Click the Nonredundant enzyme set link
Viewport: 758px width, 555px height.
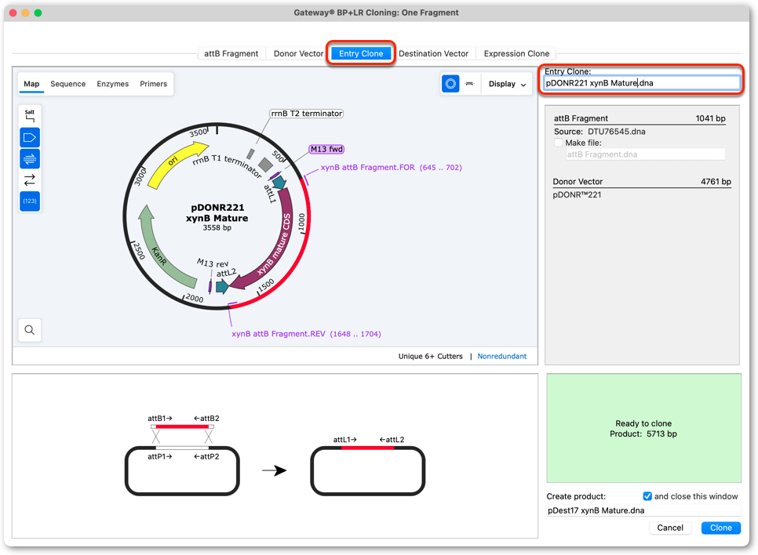(x=501, y=356)
